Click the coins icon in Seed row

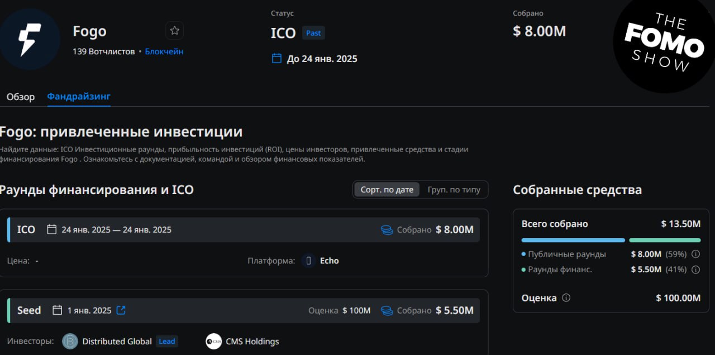387,310
